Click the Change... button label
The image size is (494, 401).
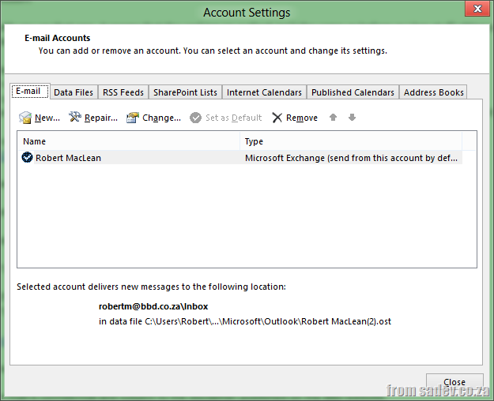tap(161, 118)
